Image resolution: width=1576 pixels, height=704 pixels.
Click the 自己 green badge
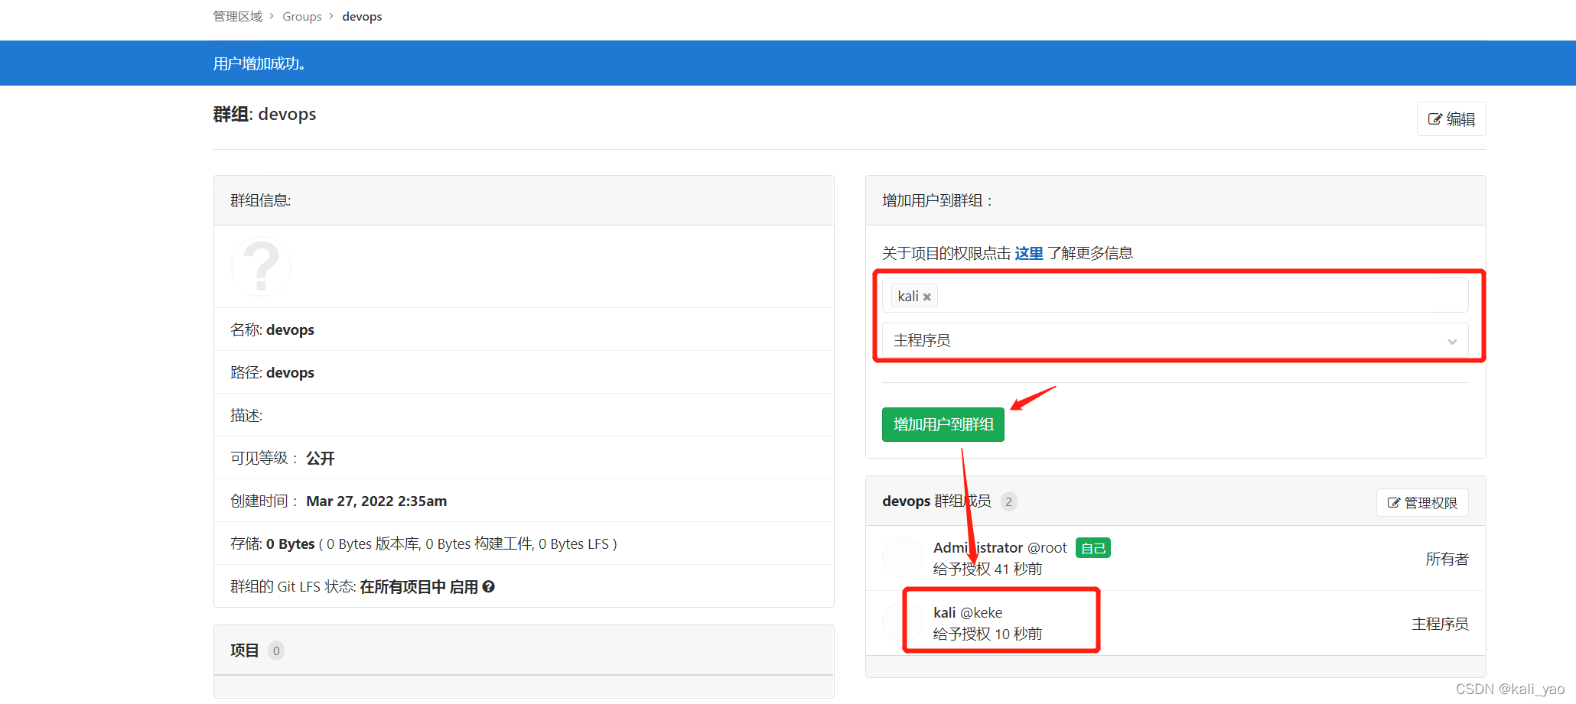[1093, 548]
